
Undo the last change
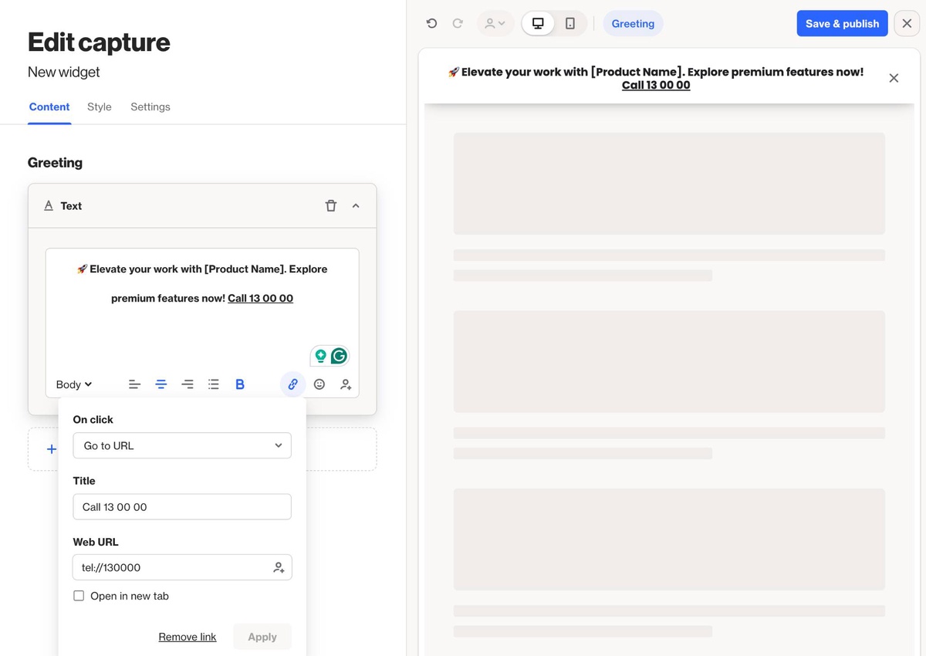pos(431,23)
